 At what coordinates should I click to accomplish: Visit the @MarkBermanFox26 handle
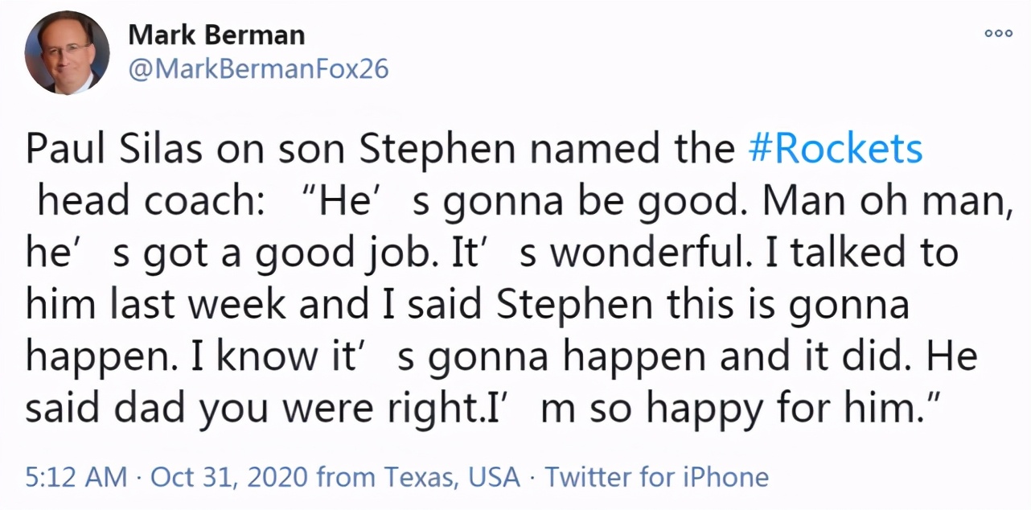[258, 69]
